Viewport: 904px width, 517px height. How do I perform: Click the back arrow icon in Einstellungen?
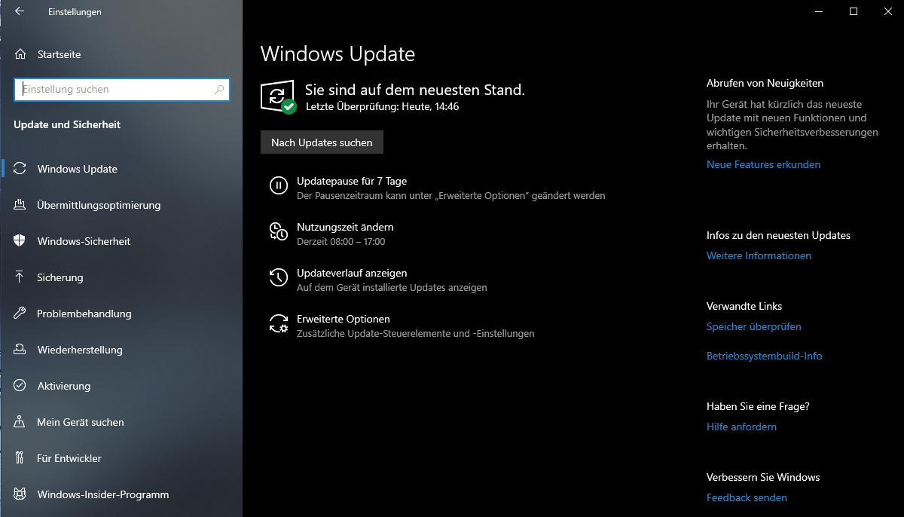tap(20, 11)
